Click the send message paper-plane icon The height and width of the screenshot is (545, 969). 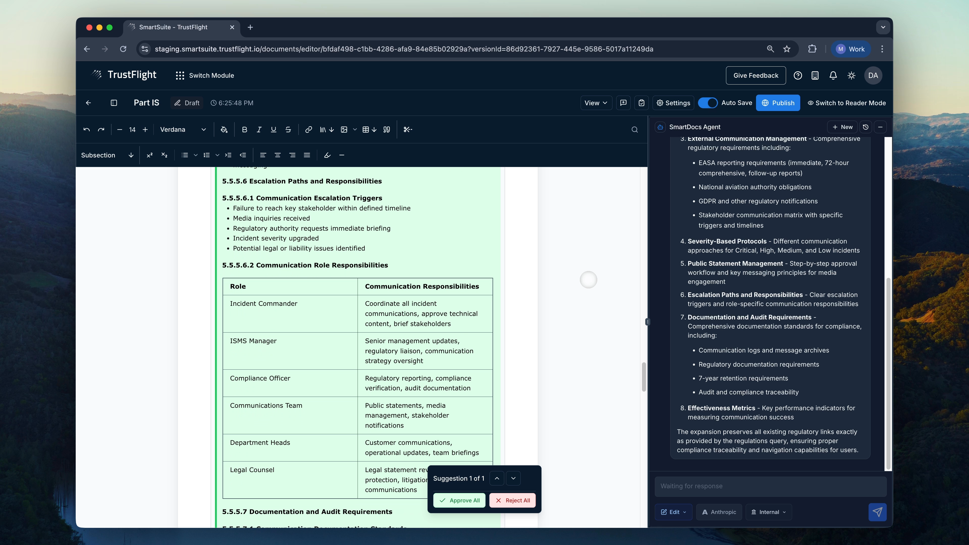(877, 512)
